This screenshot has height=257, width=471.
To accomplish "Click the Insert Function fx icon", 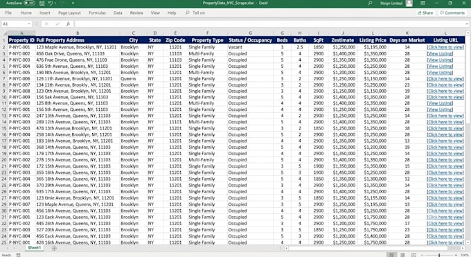I will (68, 24).
